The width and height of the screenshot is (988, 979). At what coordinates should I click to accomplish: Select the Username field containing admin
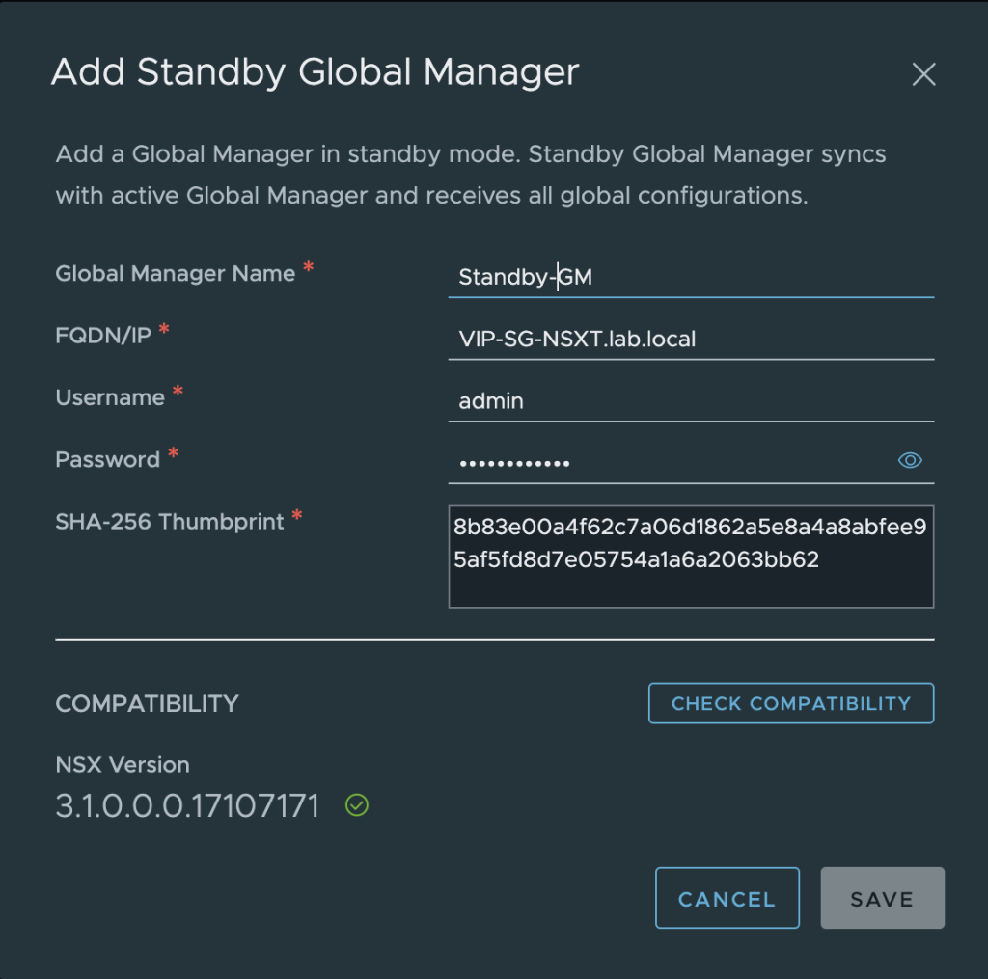pos(691,400)
